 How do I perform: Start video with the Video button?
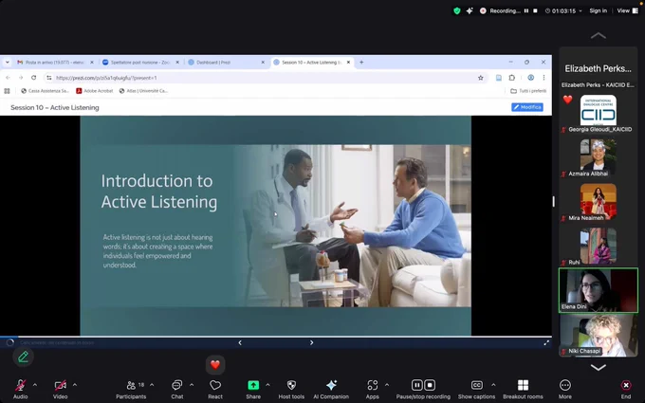pos(60,389)
